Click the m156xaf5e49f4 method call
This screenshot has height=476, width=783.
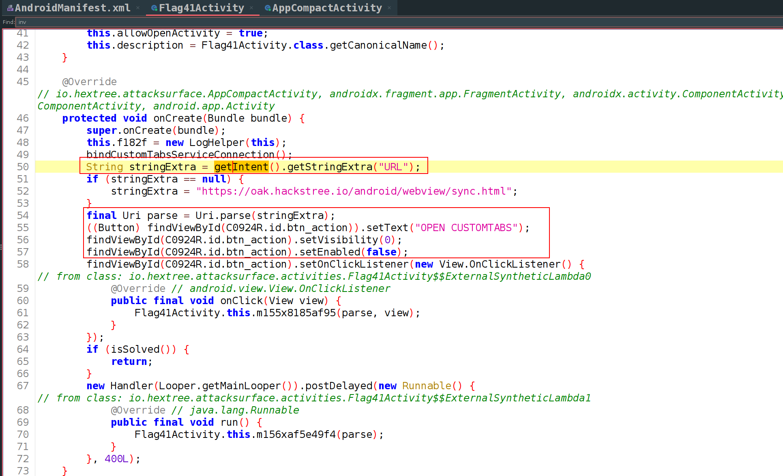(296, 434)
